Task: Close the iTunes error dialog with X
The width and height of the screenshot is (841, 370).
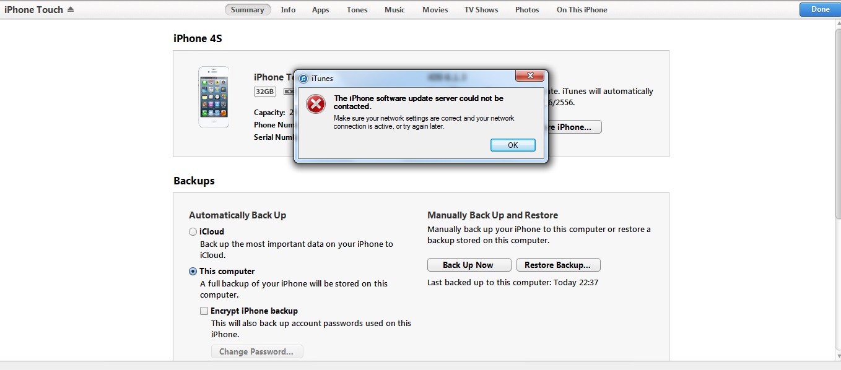Action: point(530,76)
